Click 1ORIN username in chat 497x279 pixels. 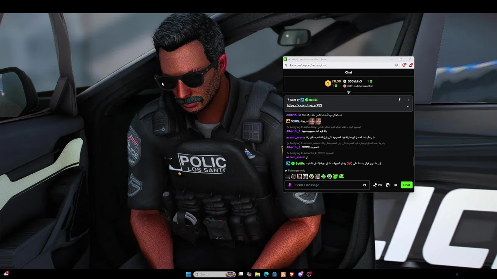295,121
